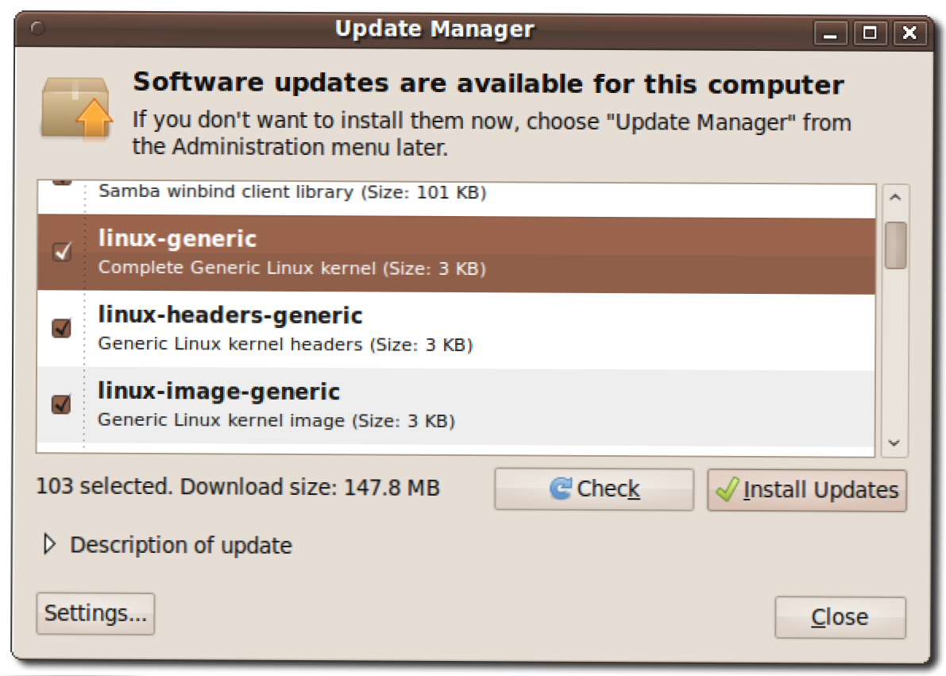The image size is (946, 676).
Task: Click the blue refresh icon on Check
Action: point(561,489)
